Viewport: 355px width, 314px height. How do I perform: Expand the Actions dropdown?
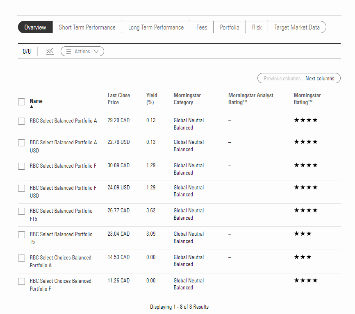pos(82,51)
